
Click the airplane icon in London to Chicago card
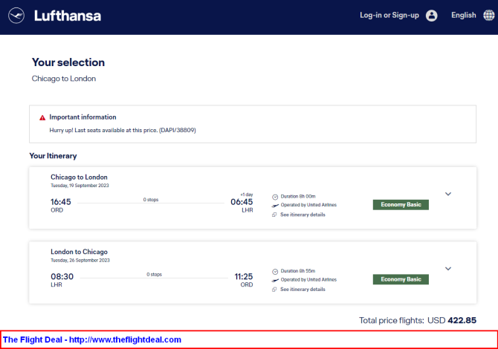pyautogui.click(x=275, y=280)
